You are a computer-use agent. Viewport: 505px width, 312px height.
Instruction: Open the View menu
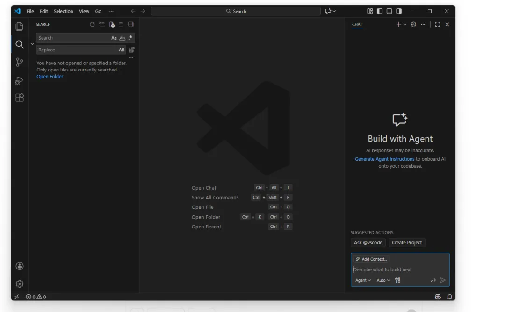click(84, 11)
